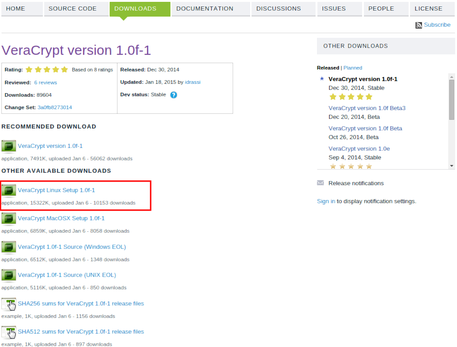Image resolution: width=457 pixels, height=347 pixels.
Task: Go to the Documentation tab
Action: tap(211, 9)
